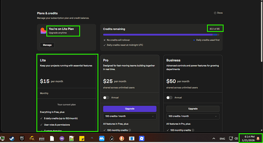The image size is (263, 143).
Task: Click info icon next to Pro monthly credits
Action: (130, 130)
